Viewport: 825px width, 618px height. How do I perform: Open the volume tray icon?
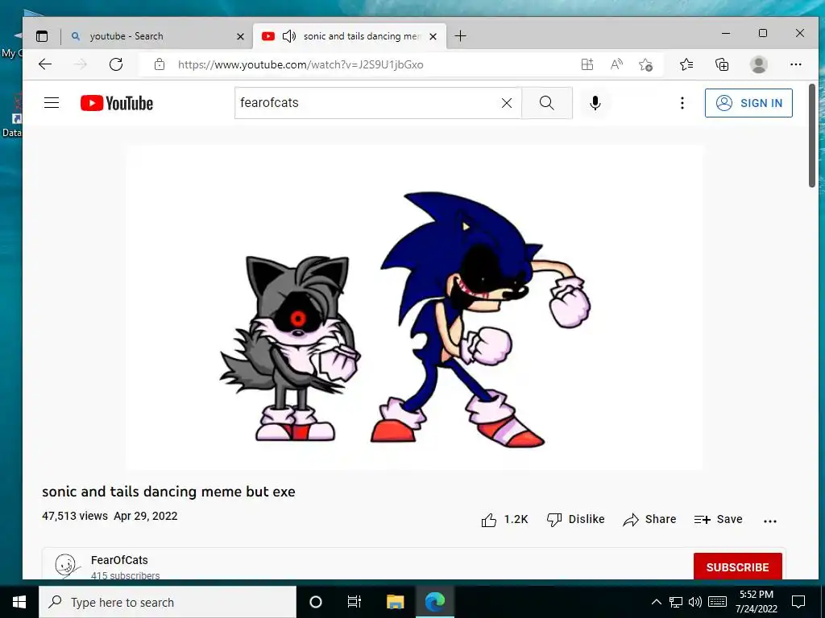pos(695,602)
